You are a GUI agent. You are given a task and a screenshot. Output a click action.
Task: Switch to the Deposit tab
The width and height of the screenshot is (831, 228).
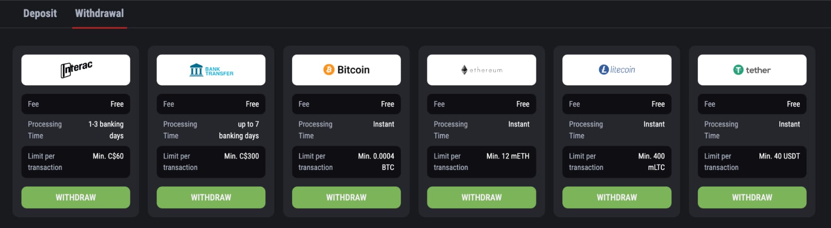40,13
